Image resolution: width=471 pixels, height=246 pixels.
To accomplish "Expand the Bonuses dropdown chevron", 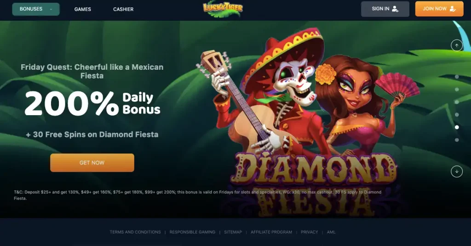I will point(51,9).
